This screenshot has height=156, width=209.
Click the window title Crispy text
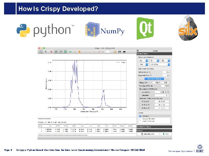pyautogui.click(x=105, y=48)
